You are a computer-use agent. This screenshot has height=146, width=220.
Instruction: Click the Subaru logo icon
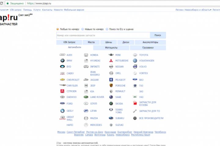click(111, 118)
